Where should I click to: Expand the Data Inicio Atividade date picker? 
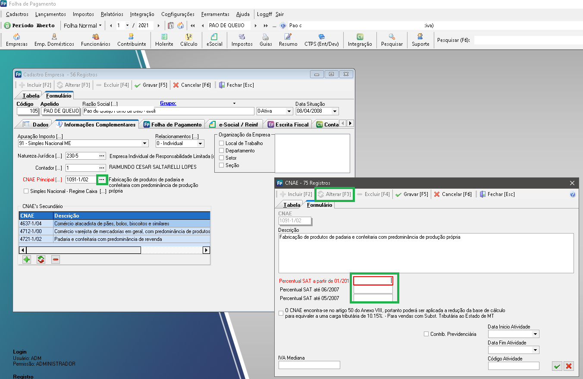[x=535, y=334]
